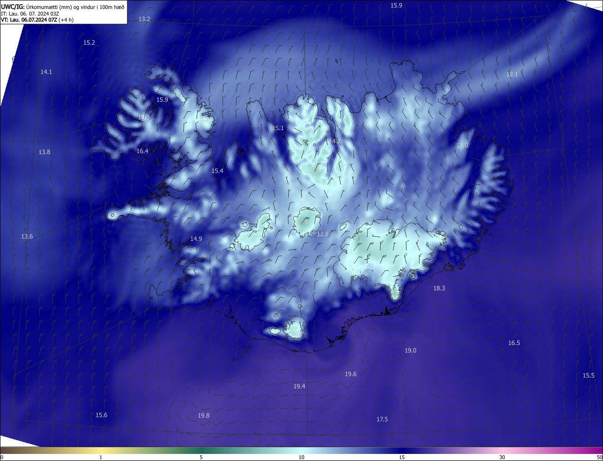The height and width of the screenshot is (461, 603).
Task: Click the 12.1 value label
Action: tap(512, 74)
